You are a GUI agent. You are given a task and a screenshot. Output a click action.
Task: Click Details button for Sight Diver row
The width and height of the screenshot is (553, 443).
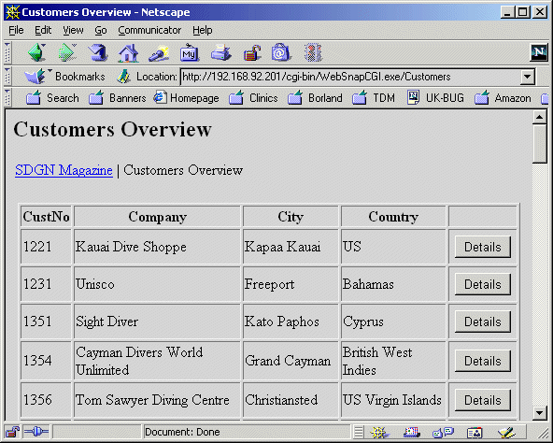coord(482,322)
